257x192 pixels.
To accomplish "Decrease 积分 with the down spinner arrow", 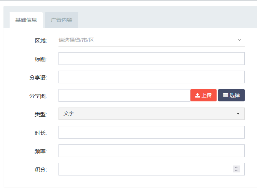I will point(236,171).
